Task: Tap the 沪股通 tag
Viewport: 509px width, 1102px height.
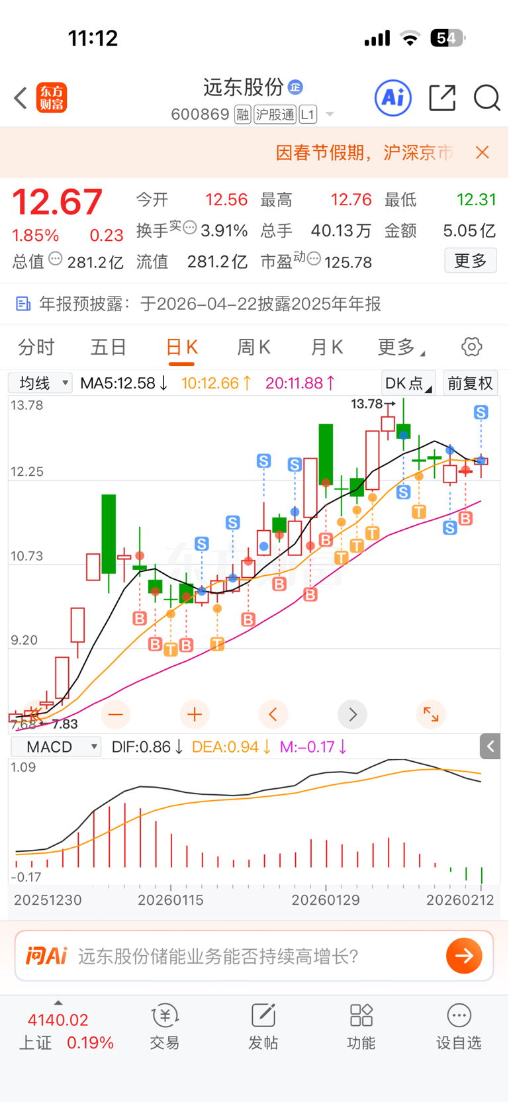Action: pyautogui.click(x=275, y=115)
